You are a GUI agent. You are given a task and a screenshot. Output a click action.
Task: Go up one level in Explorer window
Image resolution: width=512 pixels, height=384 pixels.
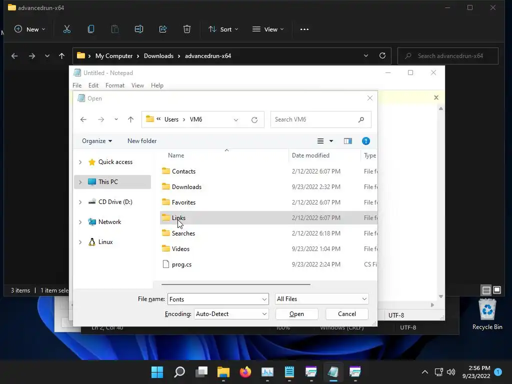coord(61,56)
